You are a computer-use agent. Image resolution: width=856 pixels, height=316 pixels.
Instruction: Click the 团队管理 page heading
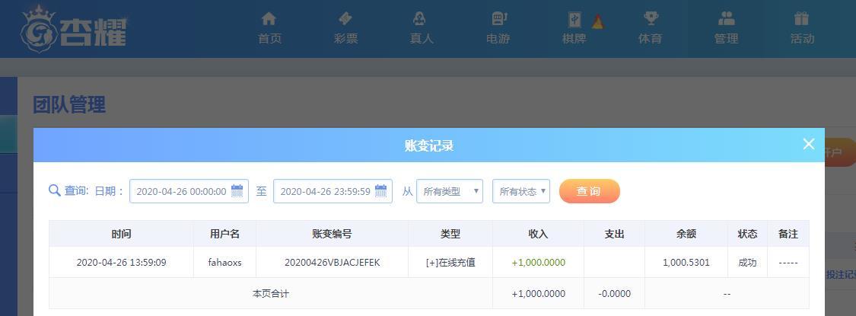pyautogui.click(x=68, y=104)
